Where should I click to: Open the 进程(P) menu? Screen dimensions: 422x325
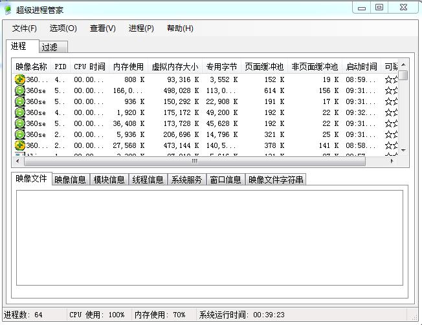coord(141,28)
